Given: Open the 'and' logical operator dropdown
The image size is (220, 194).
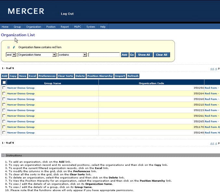Looking at the screenshot, I should coord(11,55).
